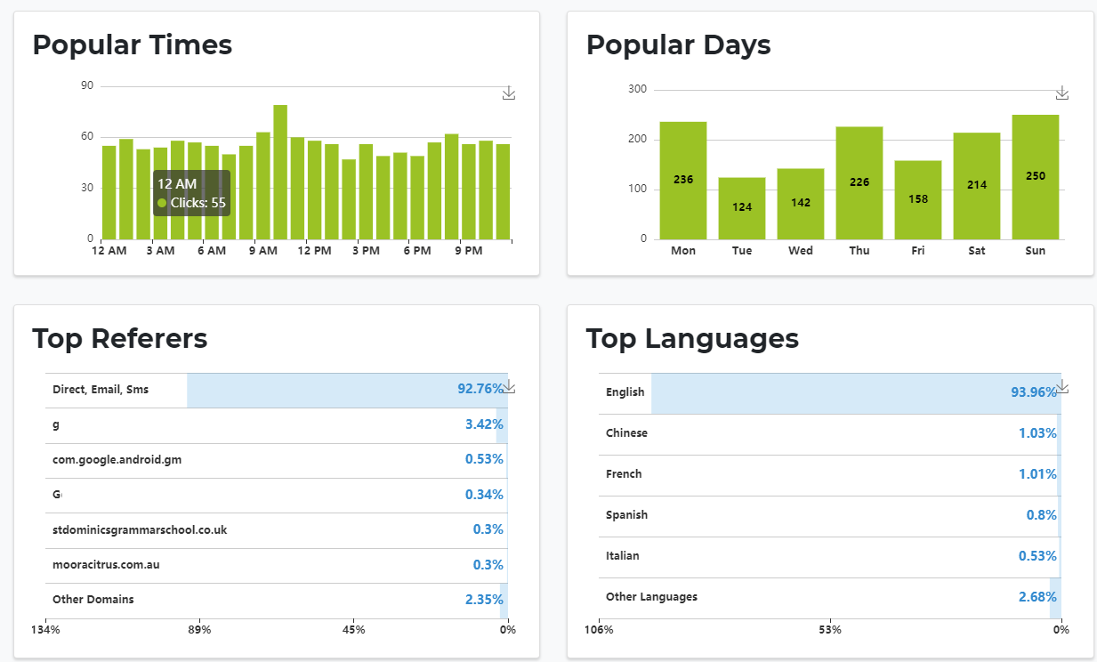Click the 1.03% Chinese value

tap(1037, 433)
